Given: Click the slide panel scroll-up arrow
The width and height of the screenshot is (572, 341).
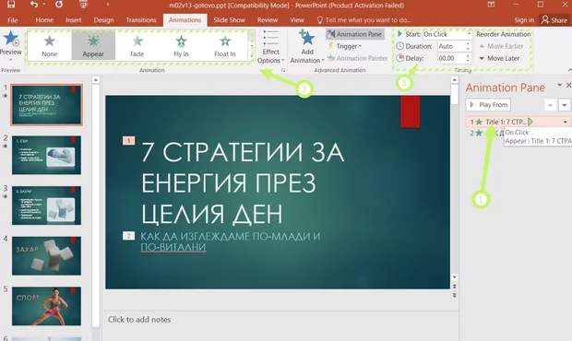Looking at the screenshot, I should click(96, 80).
